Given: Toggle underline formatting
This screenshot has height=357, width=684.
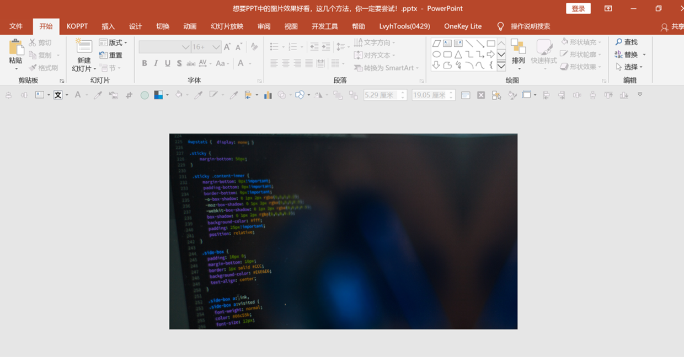Looking at the screenshot, I should pyautogui.click(x=168, y=63).
